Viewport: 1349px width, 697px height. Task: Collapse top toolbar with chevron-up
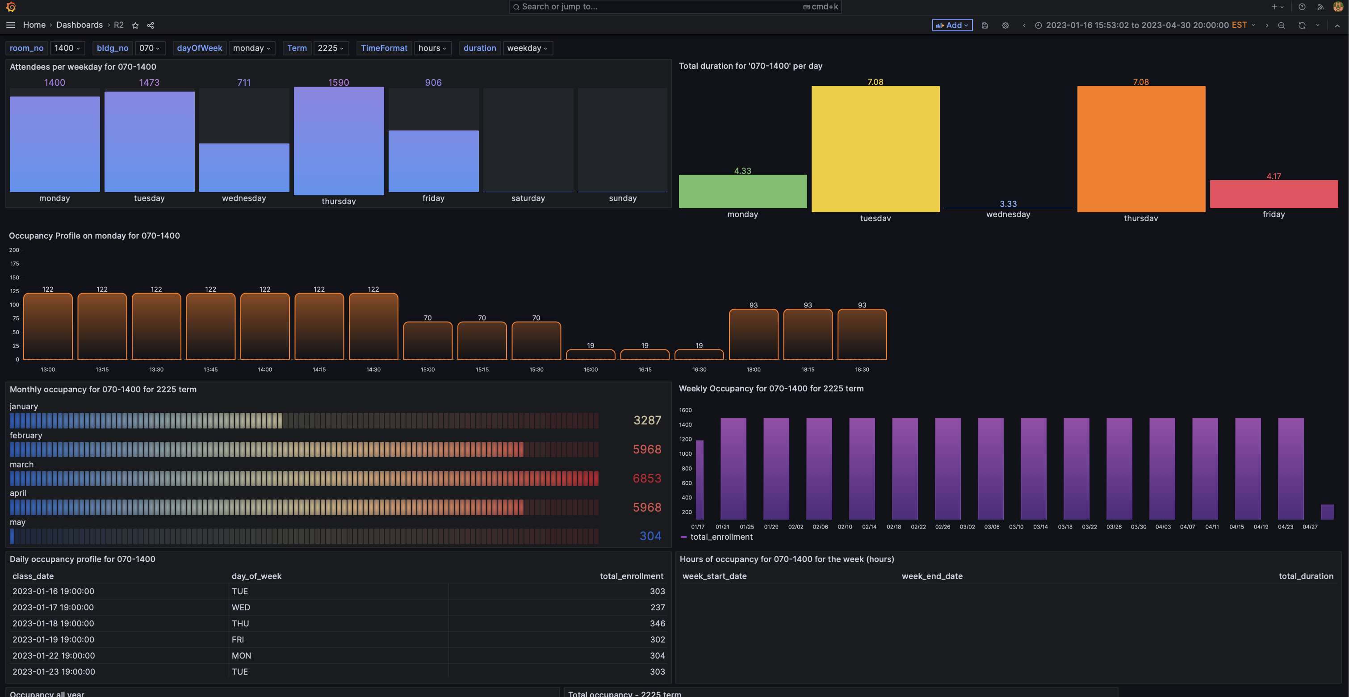(1337, 25)
